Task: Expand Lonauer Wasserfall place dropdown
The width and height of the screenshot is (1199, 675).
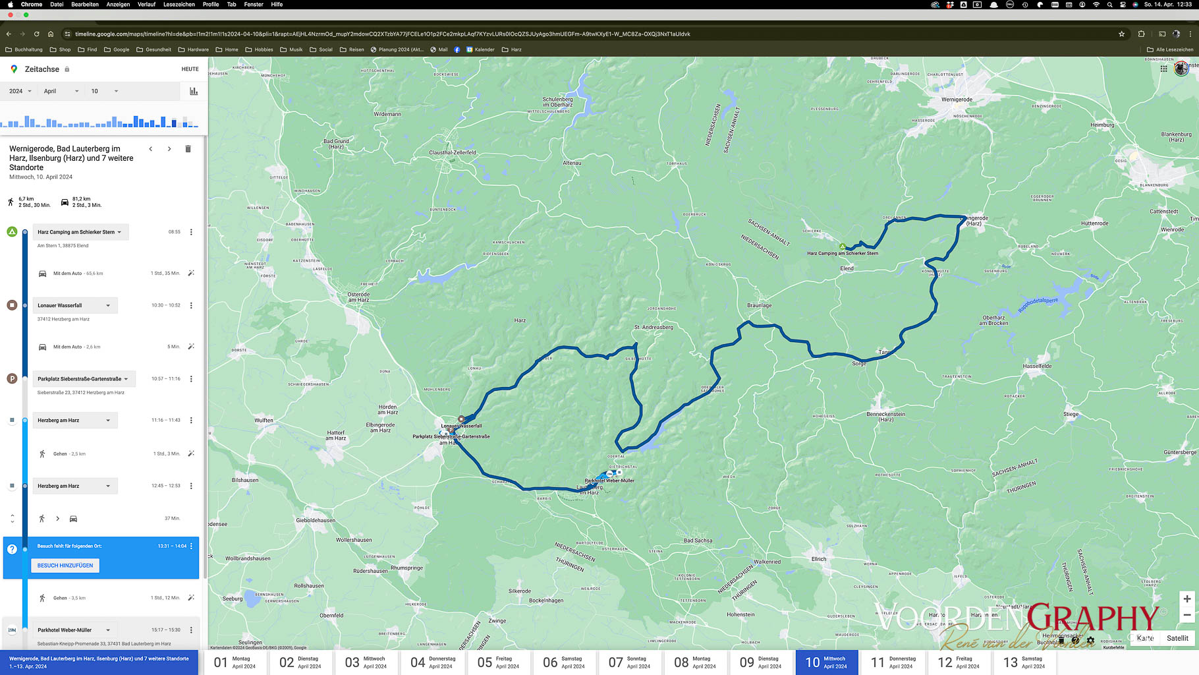Action: tap(75, 305)
